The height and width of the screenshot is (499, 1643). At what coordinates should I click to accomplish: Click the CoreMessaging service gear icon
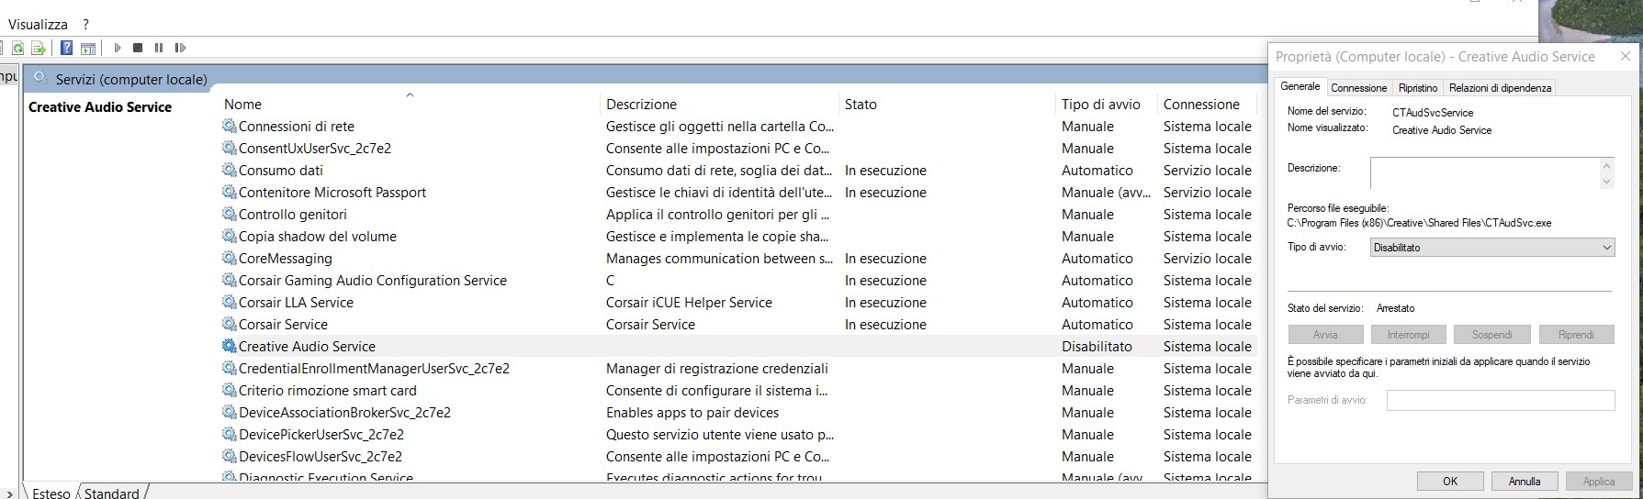tap(229, 258)
